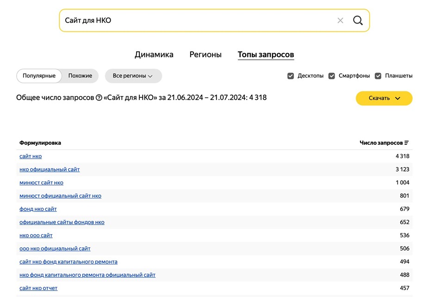
Task: Expand the Скачать download options chevron
Action: coord(398,98)
